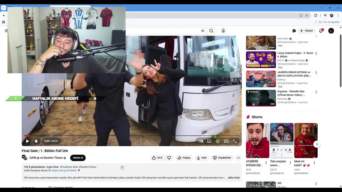Open YouTube notifications bell

click(x=321, y=31)
